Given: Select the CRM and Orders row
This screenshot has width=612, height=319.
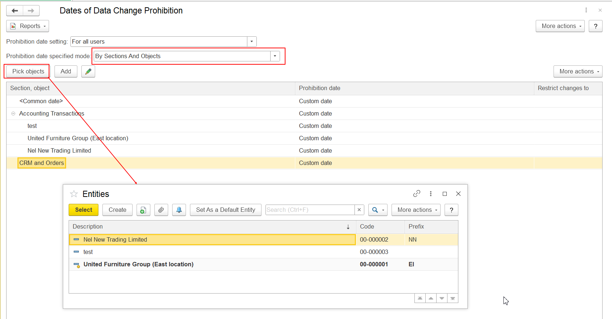Looking at the screenshot, I should pyautogui.click(x=304, y=163).
